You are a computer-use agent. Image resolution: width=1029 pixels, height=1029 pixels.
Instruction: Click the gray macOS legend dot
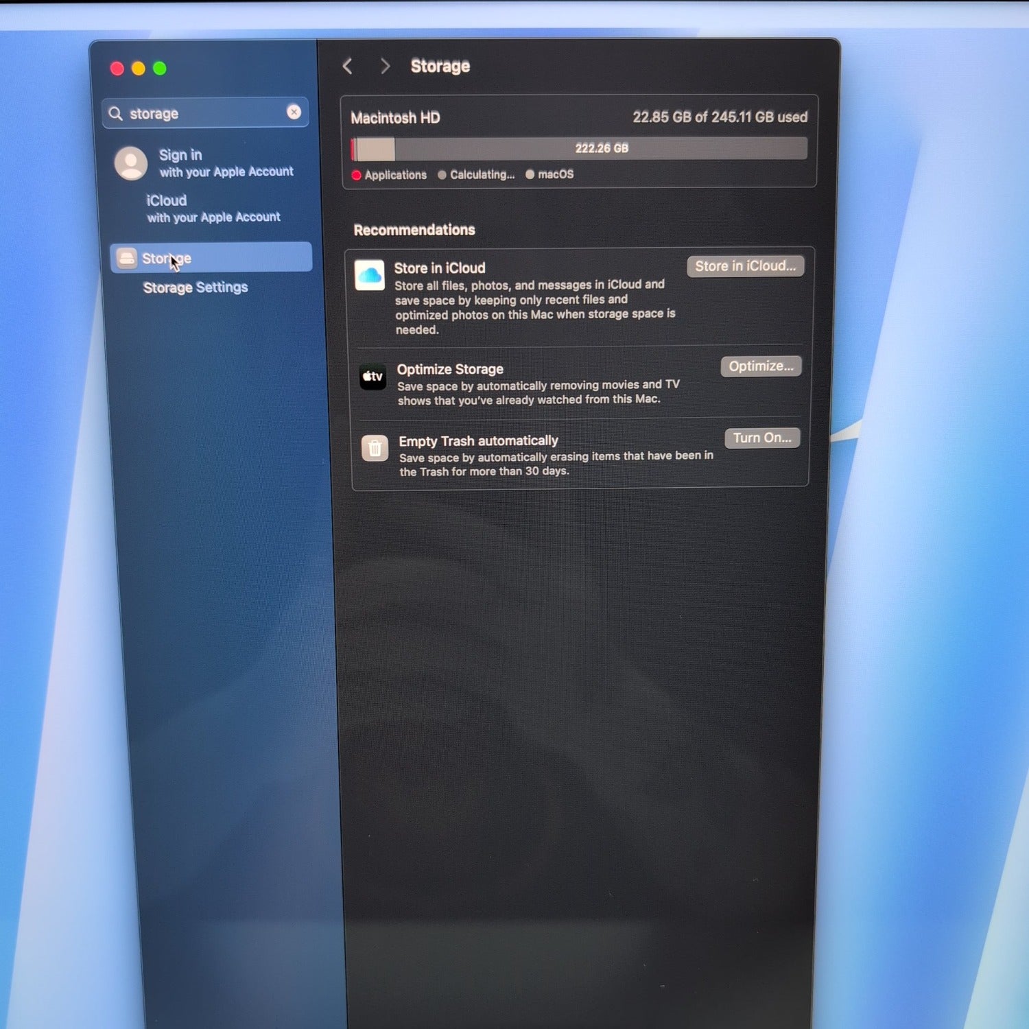[x=530, y=174]
